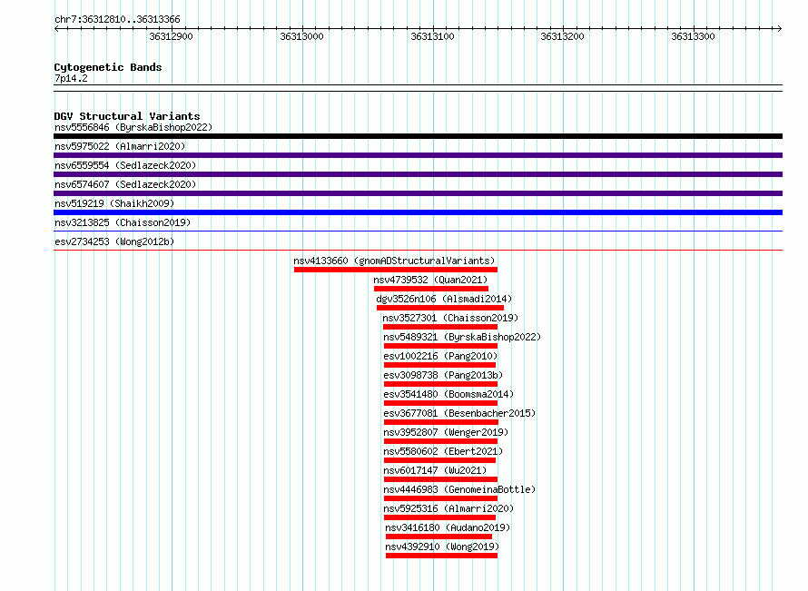Click ruler position 36313000

pos(302,36)
